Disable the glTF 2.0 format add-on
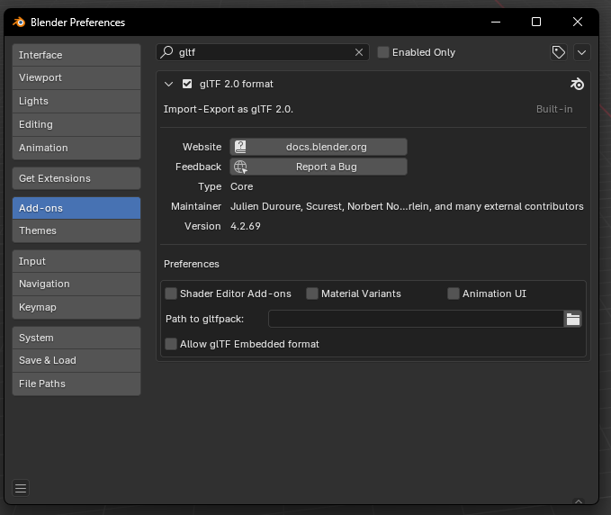Viewport: 611px width, 515px height. [x=187, y=84]
